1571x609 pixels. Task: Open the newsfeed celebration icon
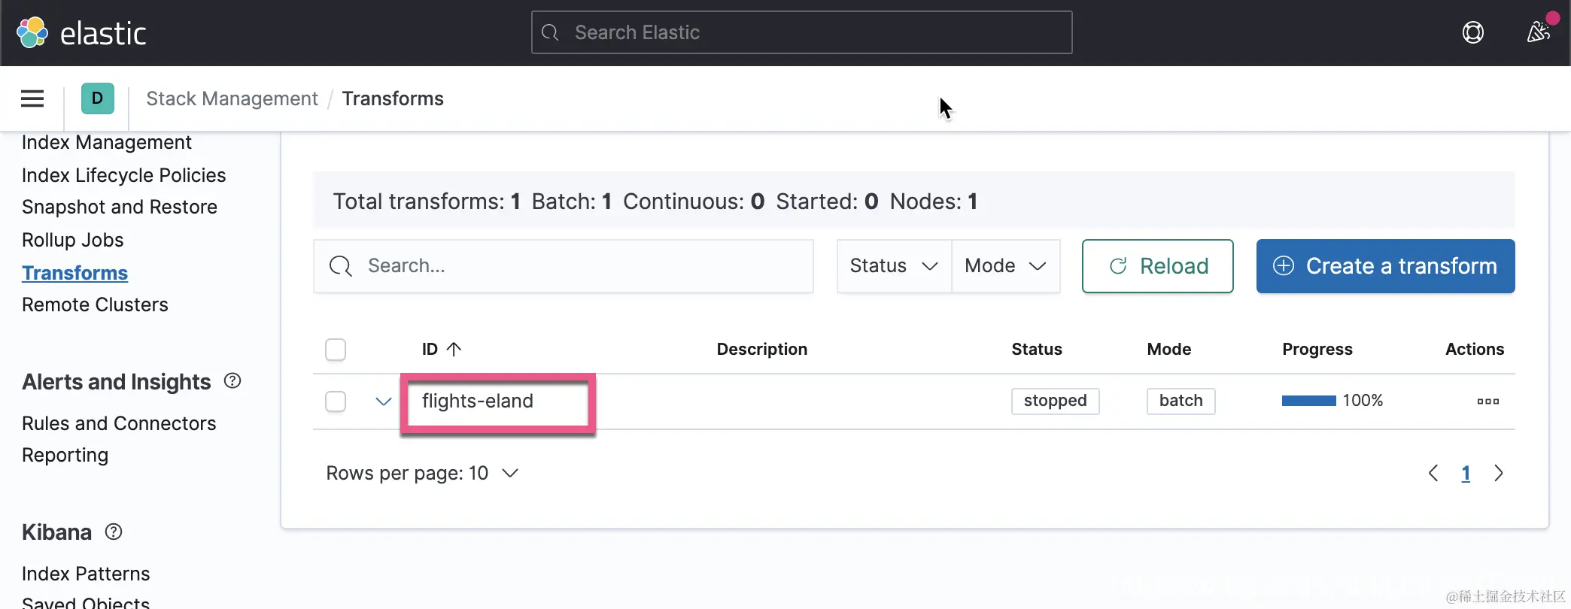[x=1538, y=32]
